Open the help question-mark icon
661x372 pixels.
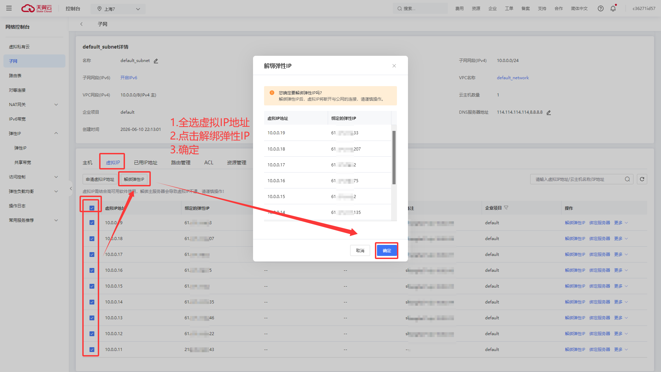click(600, 8)
